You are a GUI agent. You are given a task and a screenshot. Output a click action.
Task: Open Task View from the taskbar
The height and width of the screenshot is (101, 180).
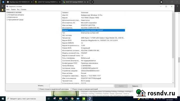pyautogui.click(x=49, y=98)
